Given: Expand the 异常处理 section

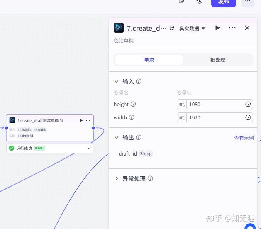Looking at the screenshot, I should 117,178.
